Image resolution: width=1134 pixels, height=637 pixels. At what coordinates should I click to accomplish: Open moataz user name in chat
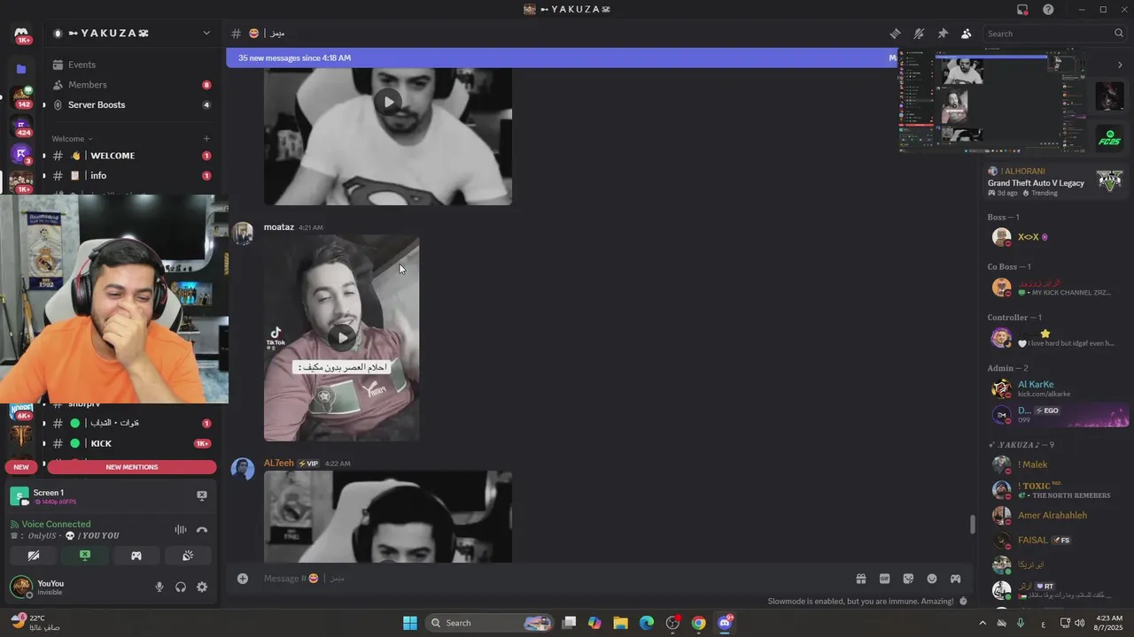click(278, 227)
